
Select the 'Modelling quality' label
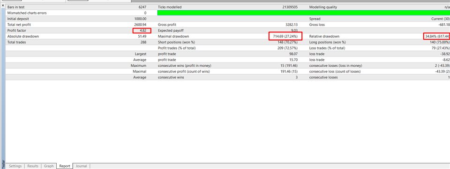coord(323,7)
